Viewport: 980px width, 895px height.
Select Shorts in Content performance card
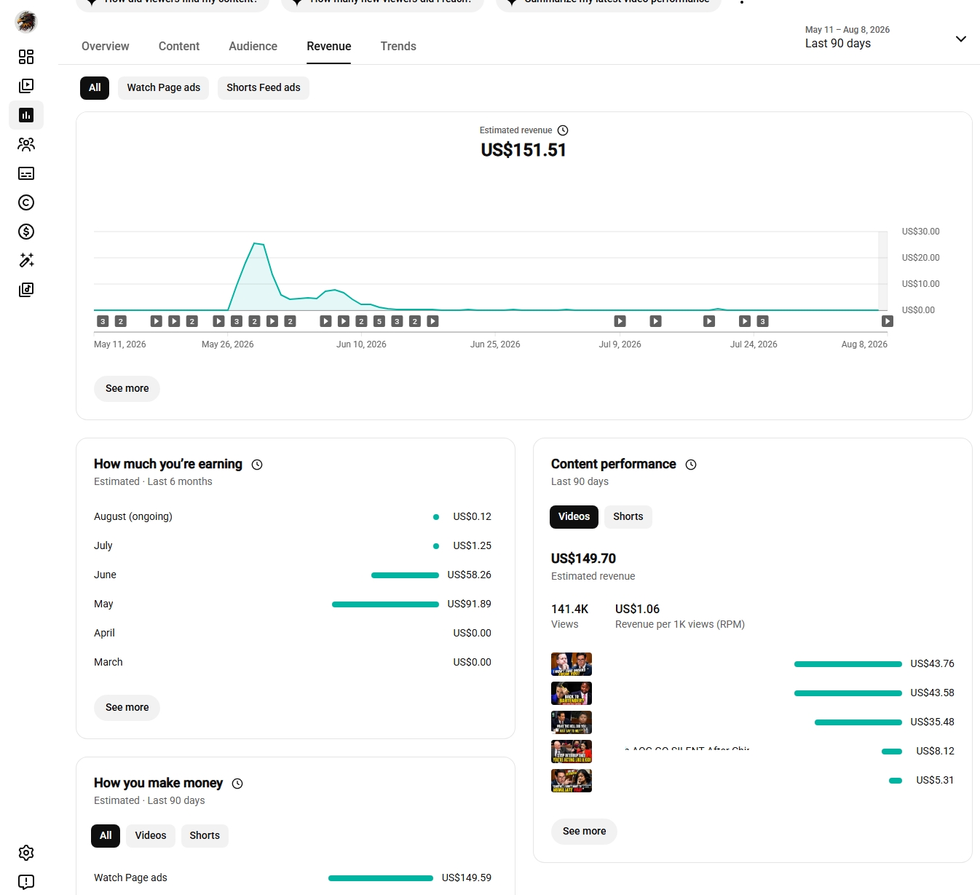[628, 516]
